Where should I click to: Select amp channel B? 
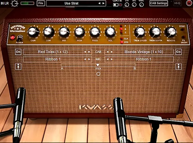pos(121,29)
